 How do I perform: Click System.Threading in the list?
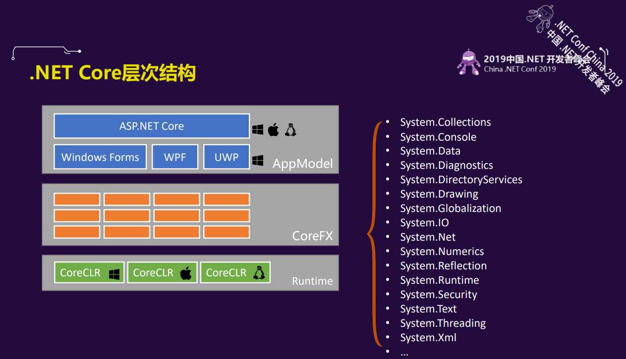[443, 323]
